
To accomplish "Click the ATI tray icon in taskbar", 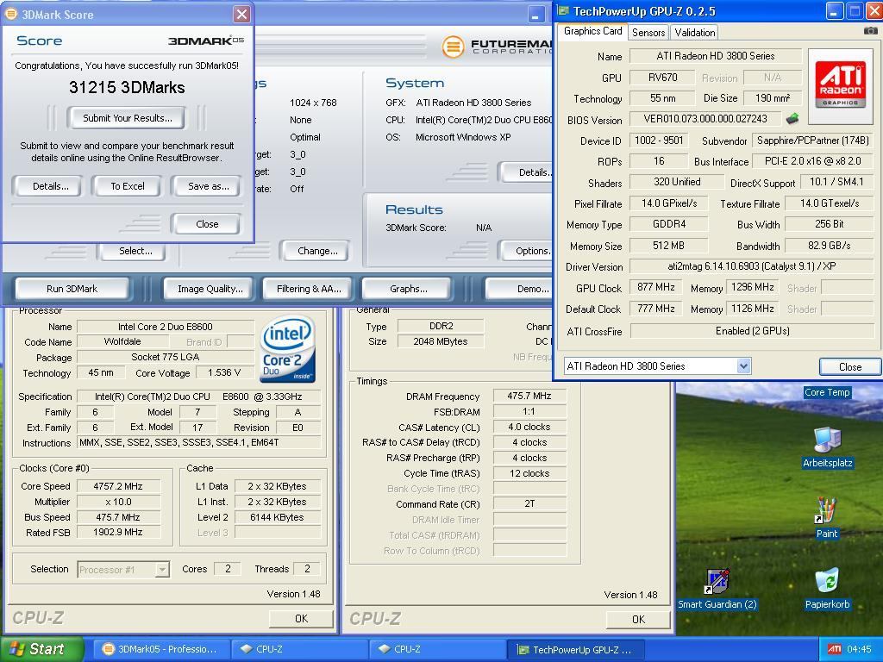I will pos(834,649).
